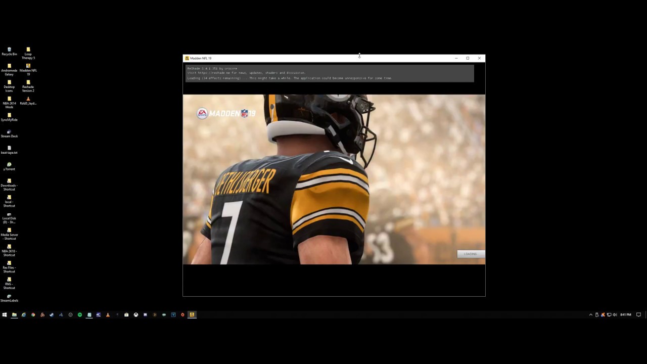Click the LOADING indicator in the game

pos(471,254)
